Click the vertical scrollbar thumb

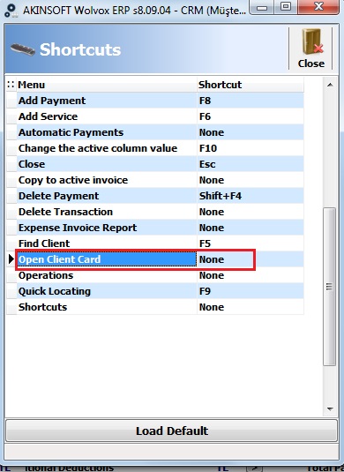(330, 287)
